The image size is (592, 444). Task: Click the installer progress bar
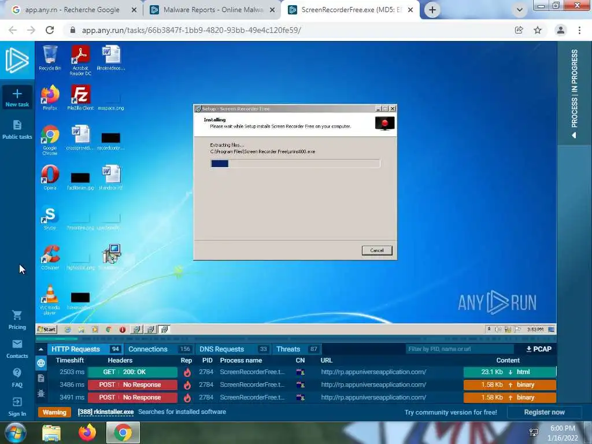click(x=295, y=164)
